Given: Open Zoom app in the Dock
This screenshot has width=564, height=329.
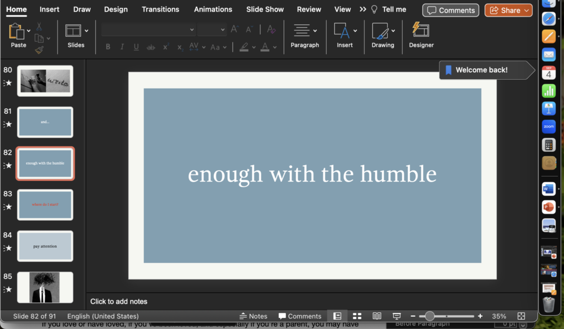Looking at the screenshot, I should 549,127.
